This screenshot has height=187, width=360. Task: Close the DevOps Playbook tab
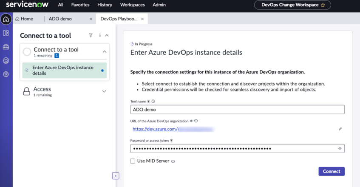(142, 19)
